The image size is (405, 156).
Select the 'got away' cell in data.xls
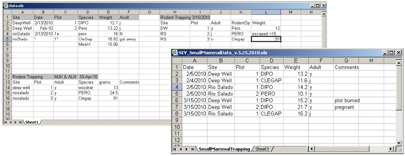point(128,39)
